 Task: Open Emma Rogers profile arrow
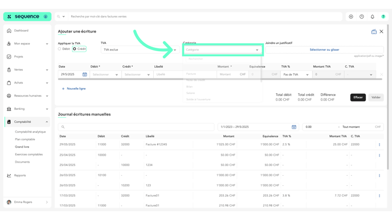47,202
